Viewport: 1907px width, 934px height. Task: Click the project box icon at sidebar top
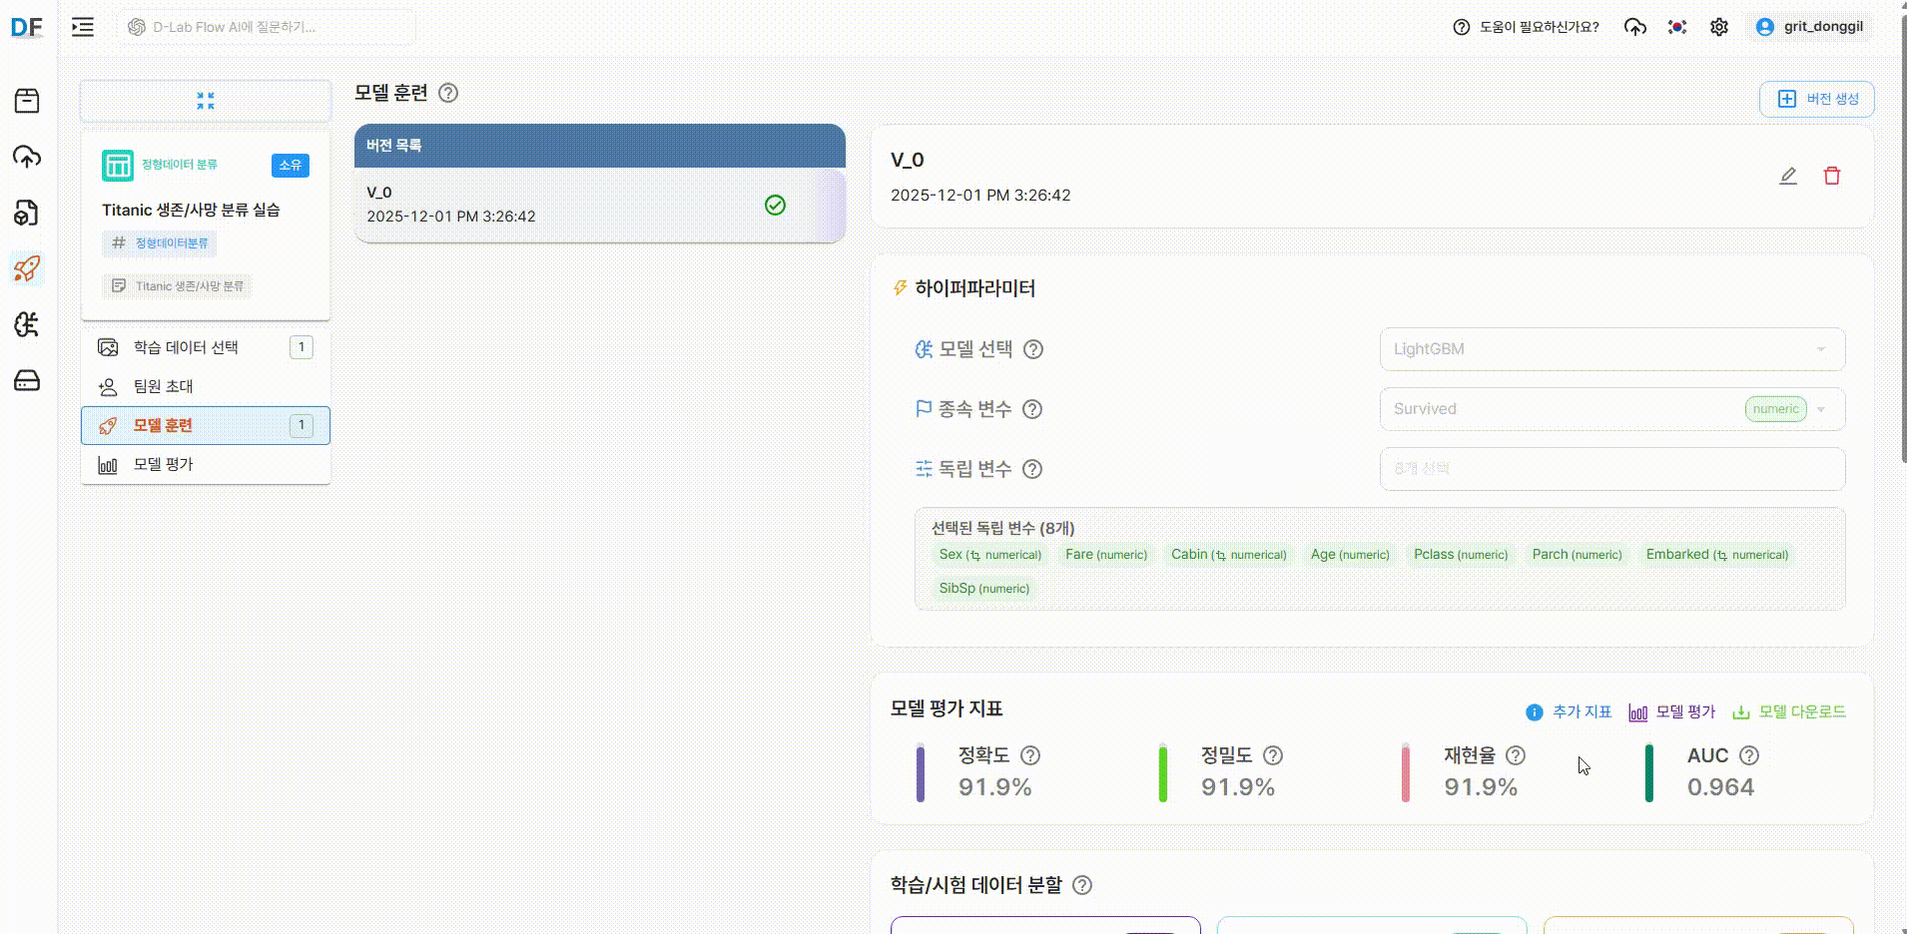click(27, 100)
